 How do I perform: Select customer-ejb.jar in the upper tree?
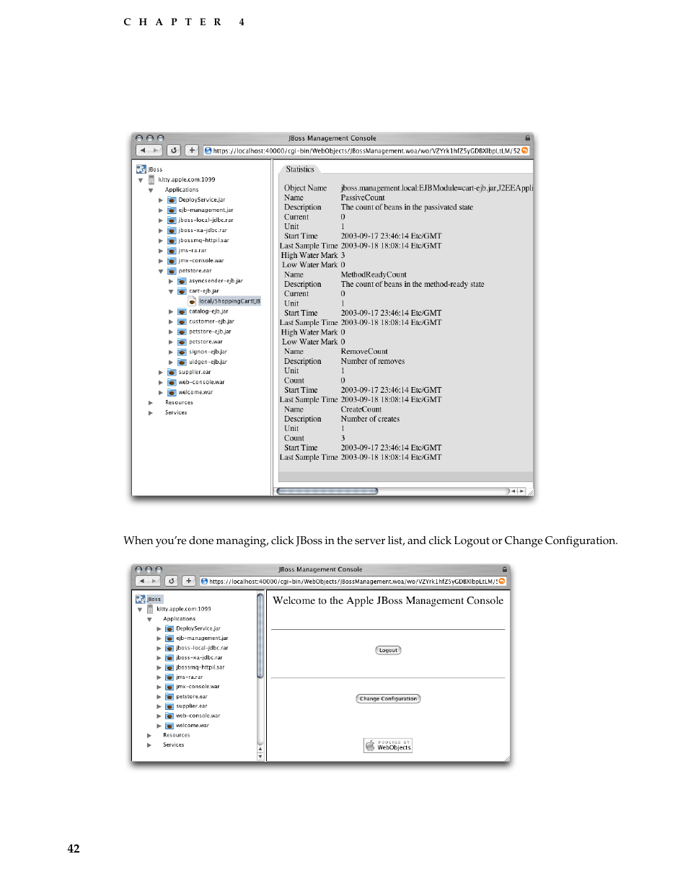coord(211,321)
